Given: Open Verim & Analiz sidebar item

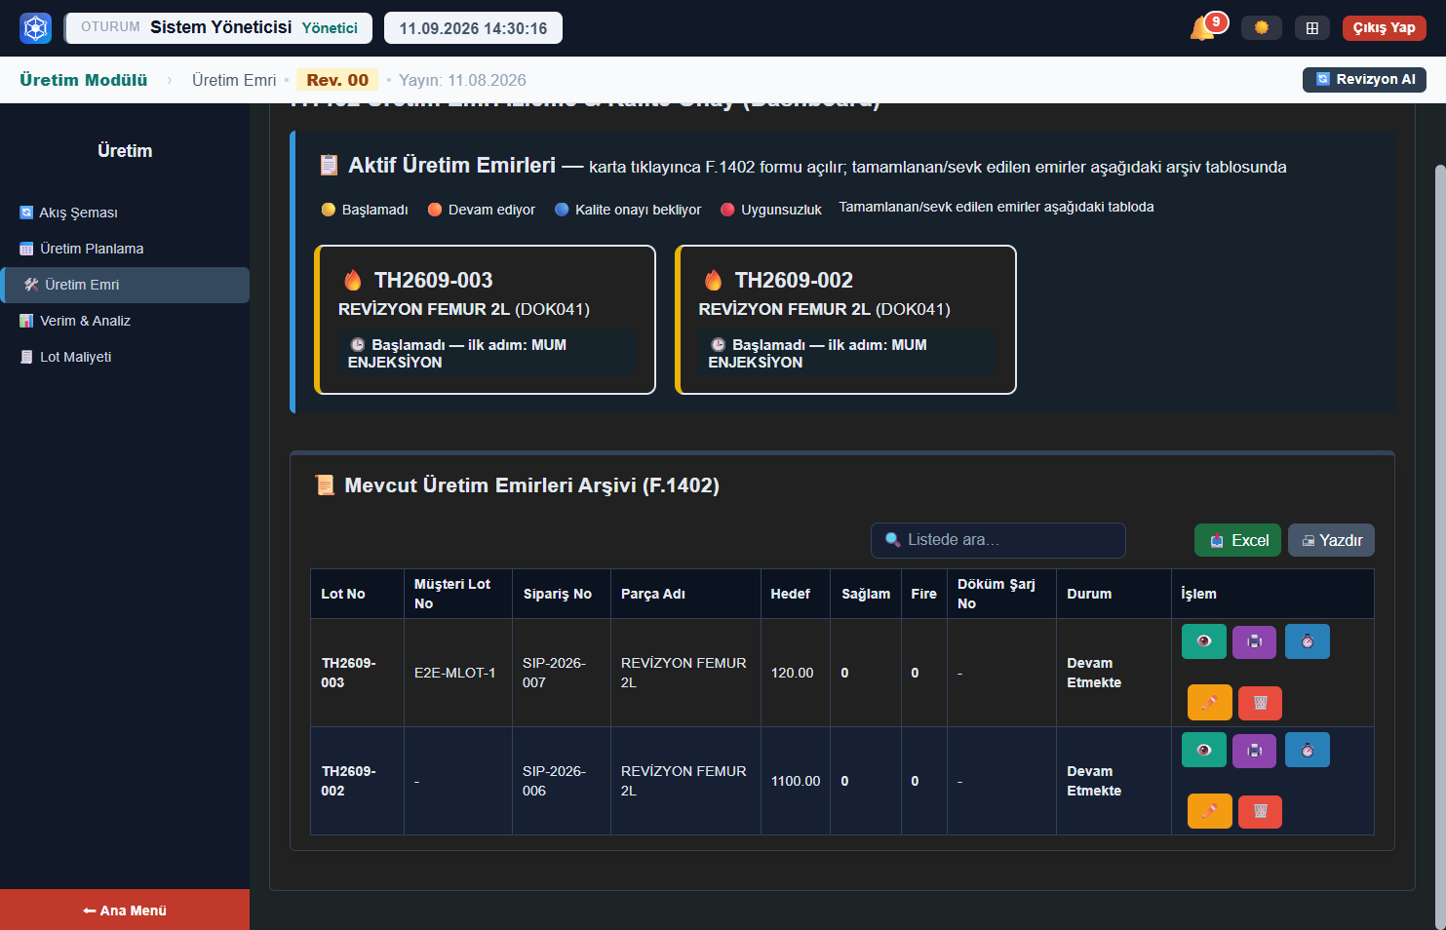Looking at the screenshot, I should point(125,321).
